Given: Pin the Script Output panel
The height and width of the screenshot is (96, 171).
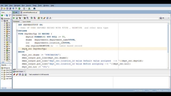Looking at the screenshot, I should coord(14,74).
